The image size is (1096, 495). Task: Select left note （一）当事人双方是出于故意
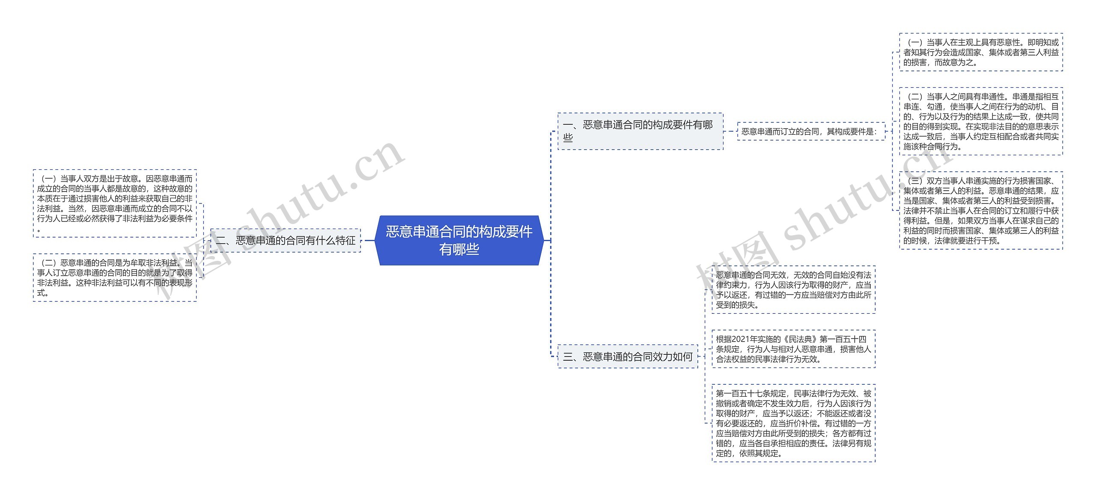(x=115, y=203)
